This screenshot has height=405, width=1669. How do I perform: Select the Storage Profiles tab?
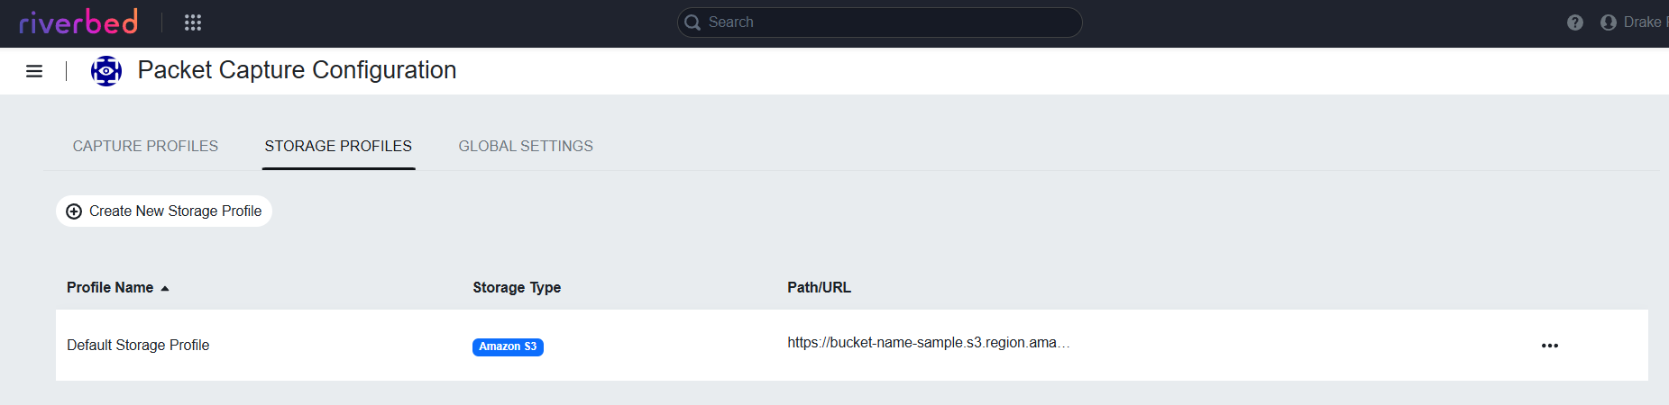[338, 146]
